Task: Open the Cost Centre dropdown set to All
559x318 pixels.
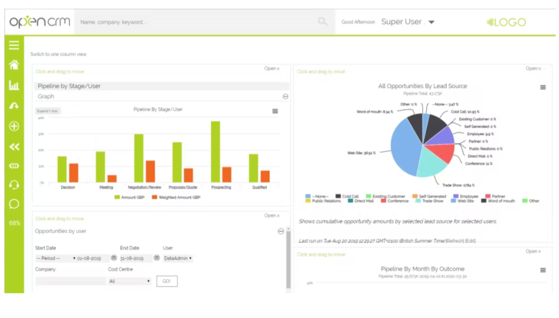Action: point(129,281)
